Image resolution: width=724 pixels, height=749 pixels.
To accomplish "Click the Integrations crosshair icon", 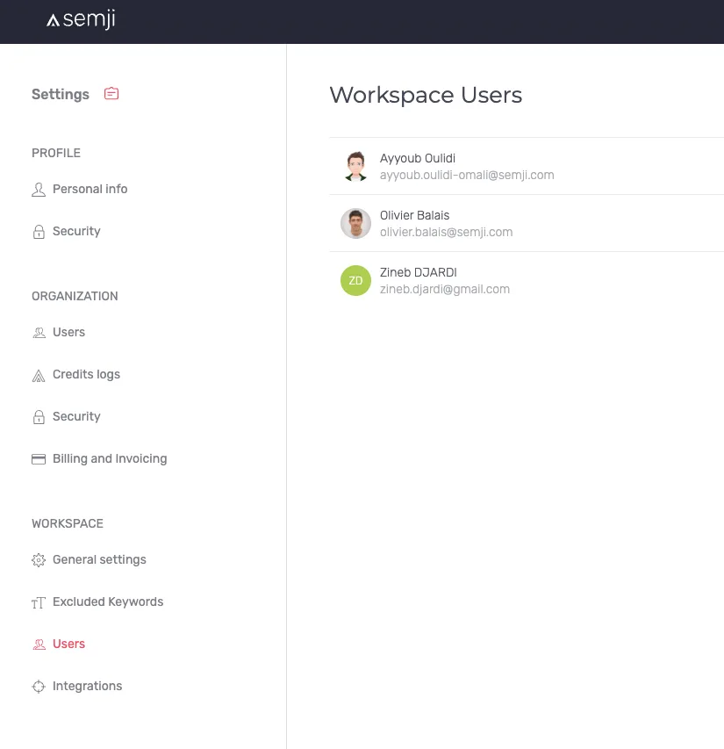I will coord(39,687).
